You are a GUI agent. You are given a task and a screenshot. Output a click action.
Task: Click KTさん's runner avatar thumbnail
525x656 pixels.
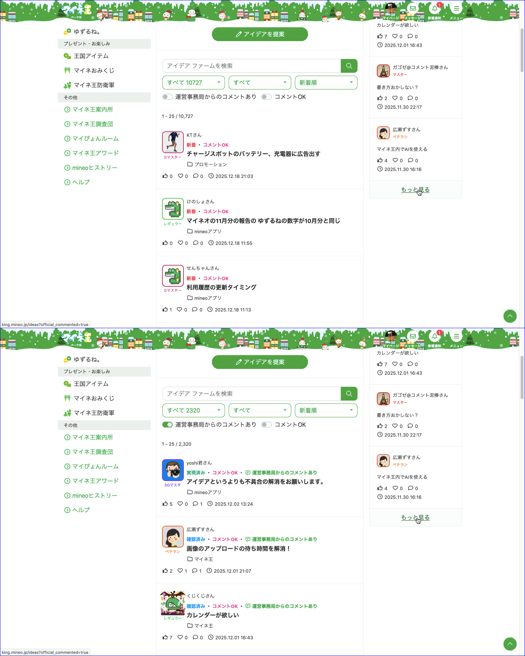pos(173,142)
